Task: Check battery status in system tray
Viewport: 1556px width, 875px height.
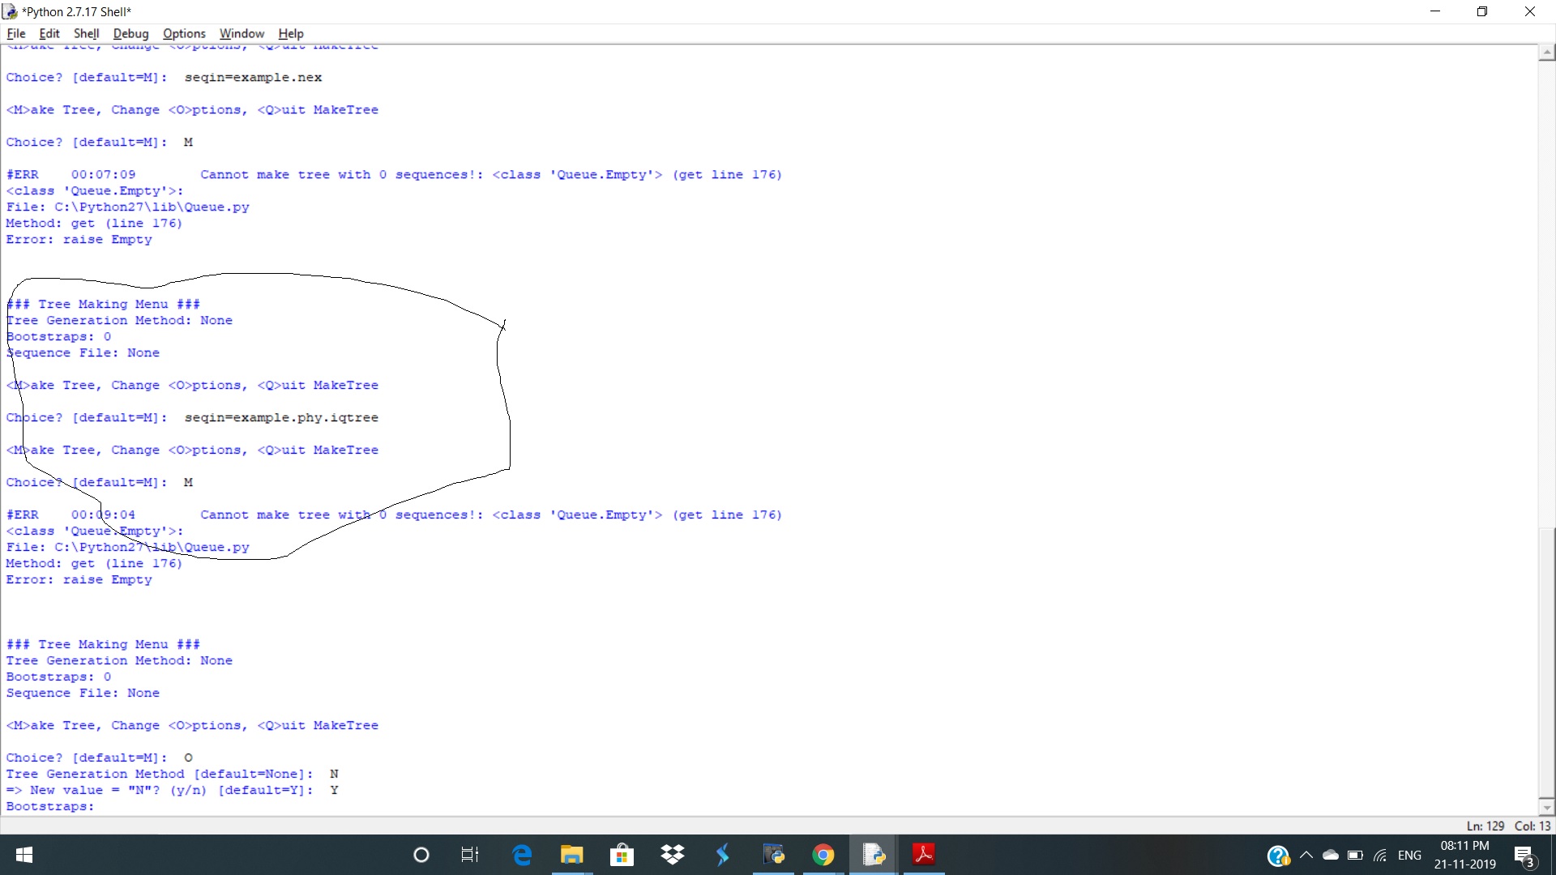Action: point(1353,855)
